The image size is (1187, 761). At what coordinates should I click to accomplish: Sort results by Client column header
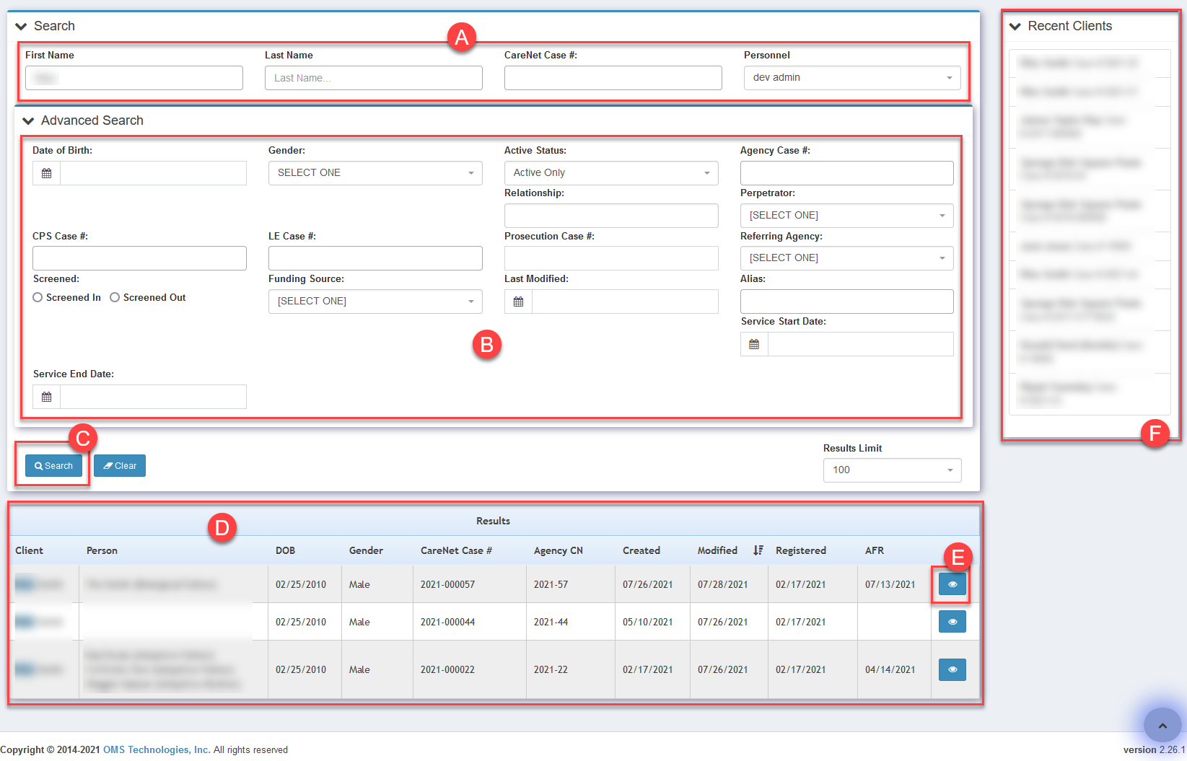(x=29, y=550)
